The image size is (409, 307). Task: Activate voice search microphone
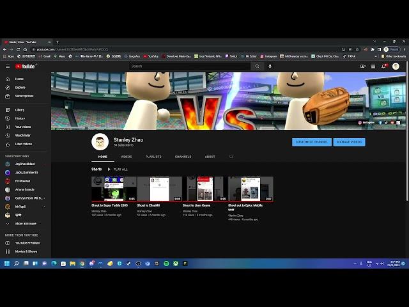(x=270, y=67)
